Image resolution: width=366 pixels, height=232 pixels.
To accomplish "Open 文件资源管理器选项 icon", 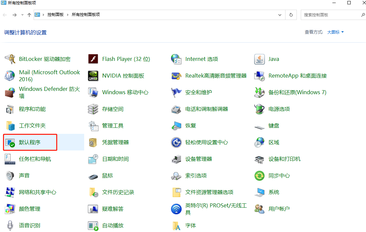I will [176, 192].
